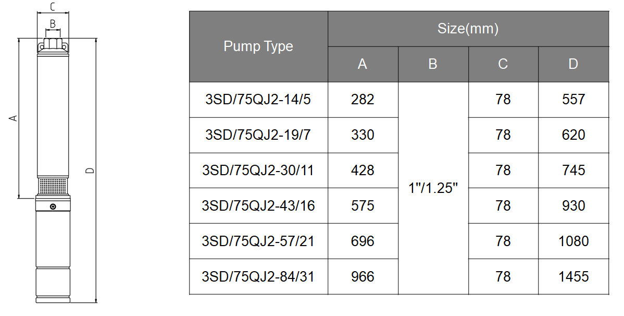Select the 3SD/75QJ2-19/7 pump type cell

pyautogui.click(x=258, y=135)
